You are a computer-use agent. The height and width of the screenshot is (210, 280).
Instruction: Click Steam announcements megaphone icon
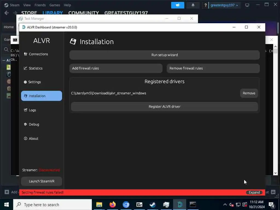(178, 5)
